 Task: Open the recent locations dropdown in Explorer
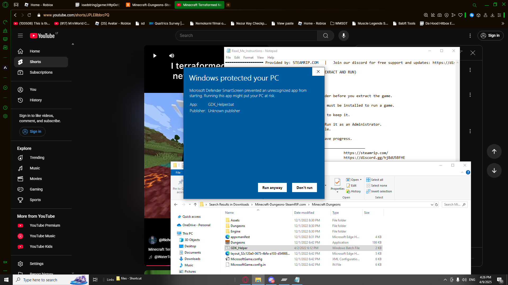(190, 205)
